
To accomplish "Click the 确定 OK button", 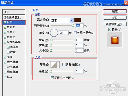I will tap(115, 11).
